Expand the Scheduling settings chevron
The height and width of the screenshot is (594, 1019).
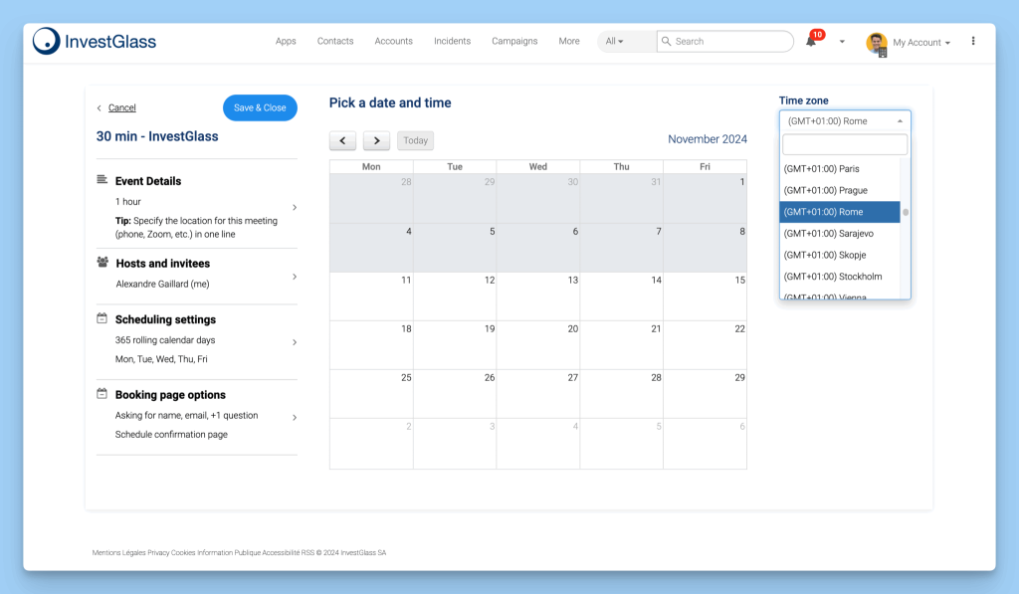[294, 342]
